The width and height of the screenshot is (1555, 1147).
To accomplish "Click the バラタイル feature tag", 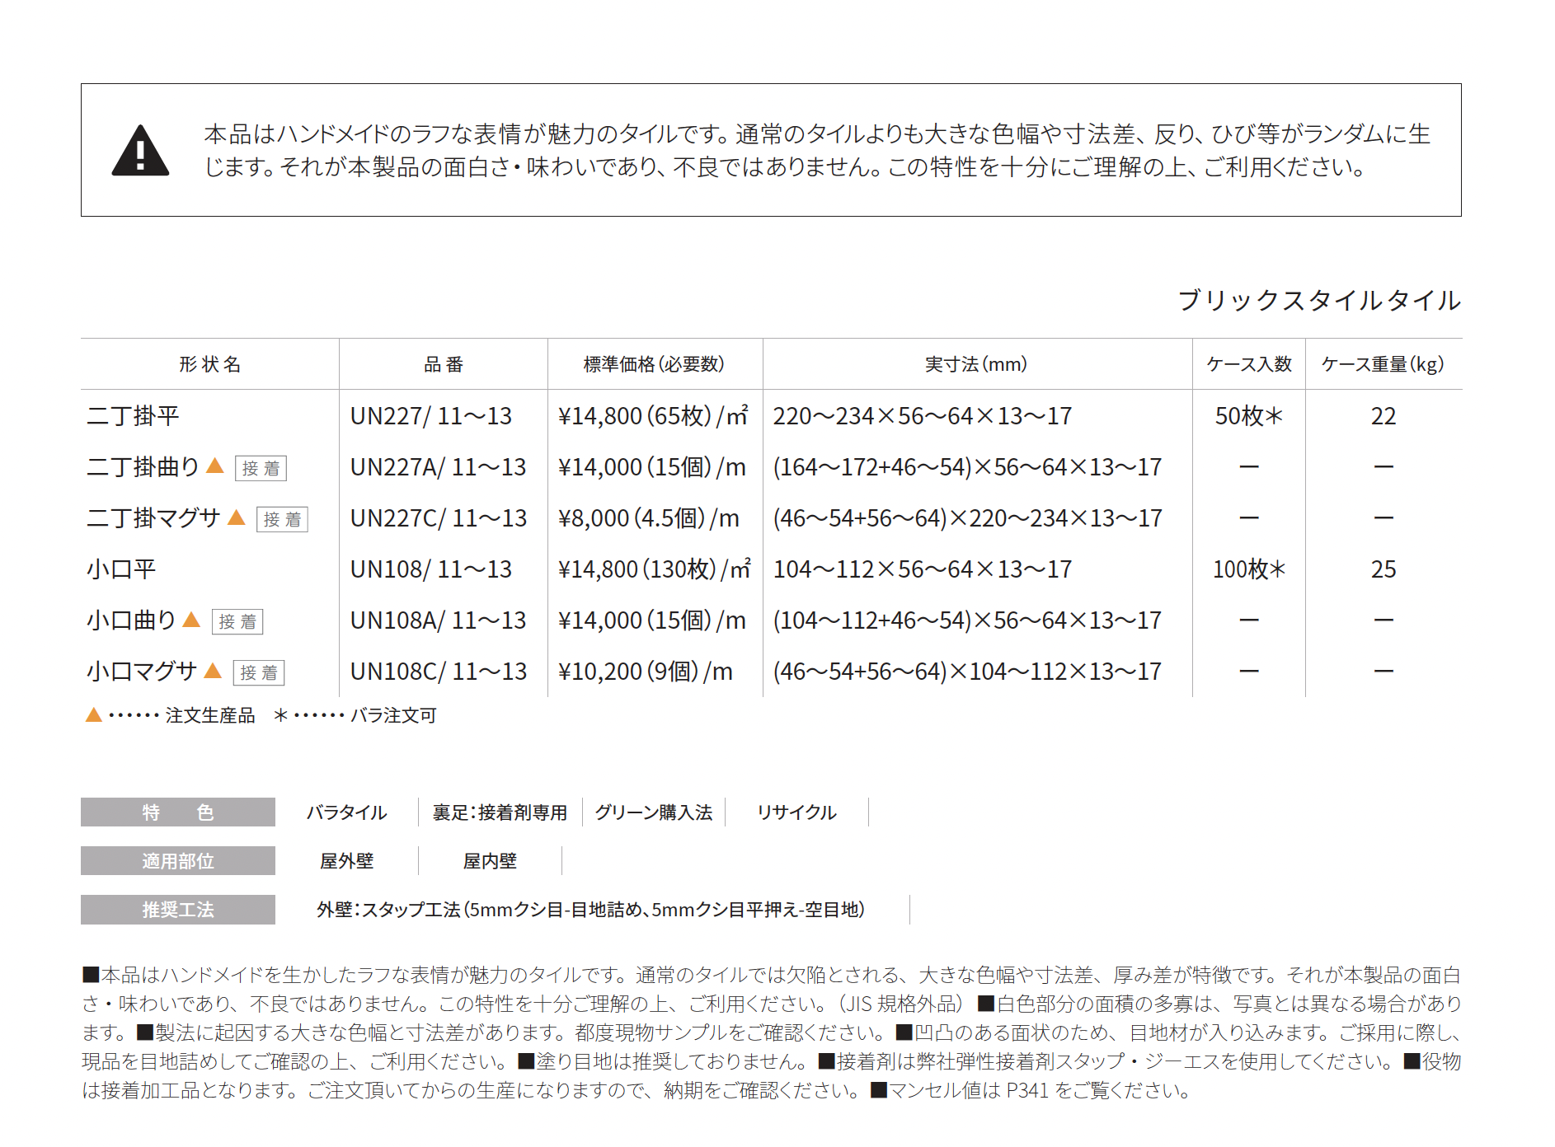I will click(x=346, y=812).
